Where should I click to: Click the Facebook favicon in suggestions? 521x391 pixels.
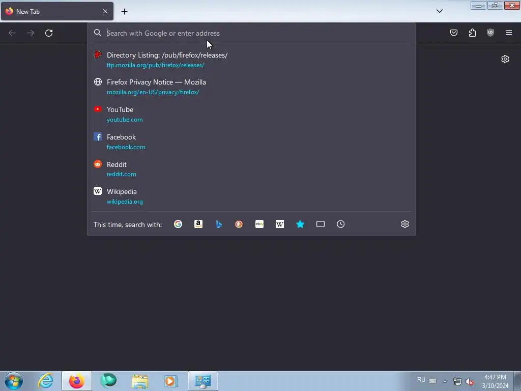point(97,136)
